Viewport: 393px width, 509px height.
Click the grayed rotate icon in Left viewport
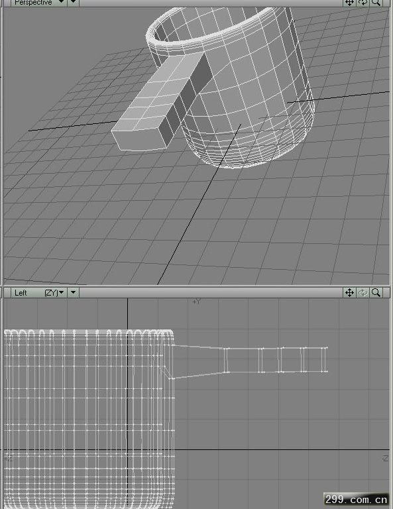[x=363, y=292]
